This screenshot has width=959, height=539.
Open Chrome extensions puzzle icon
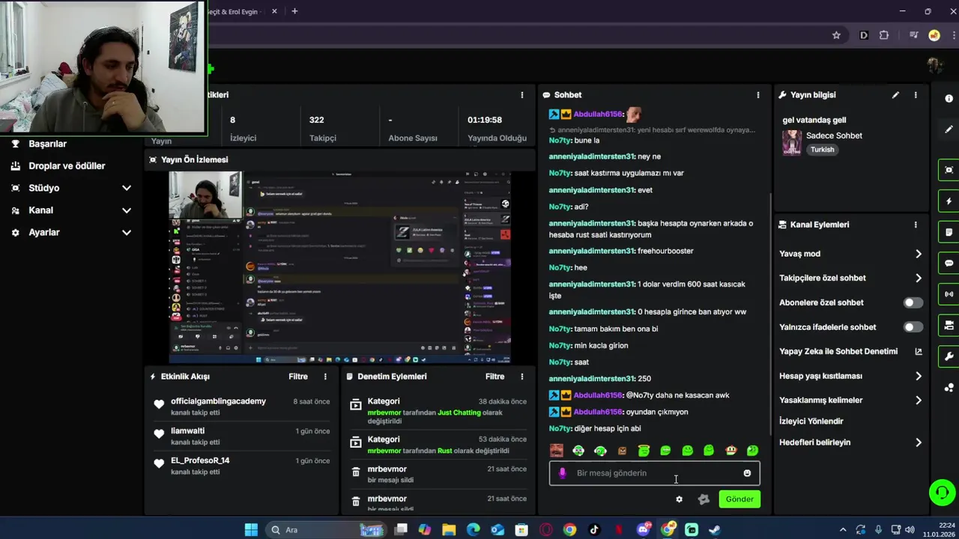click(x=884, y=35)
